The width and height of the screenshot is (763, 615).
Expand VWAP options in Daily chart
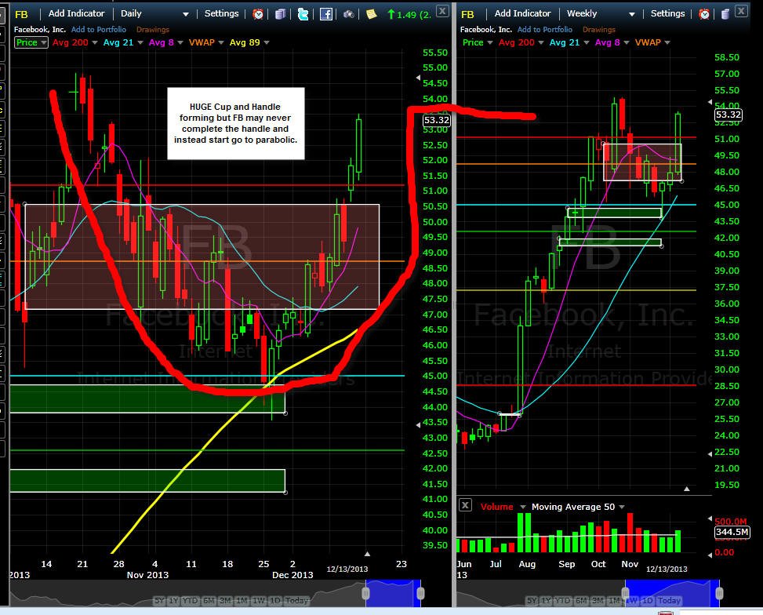(x=221, y=43)
